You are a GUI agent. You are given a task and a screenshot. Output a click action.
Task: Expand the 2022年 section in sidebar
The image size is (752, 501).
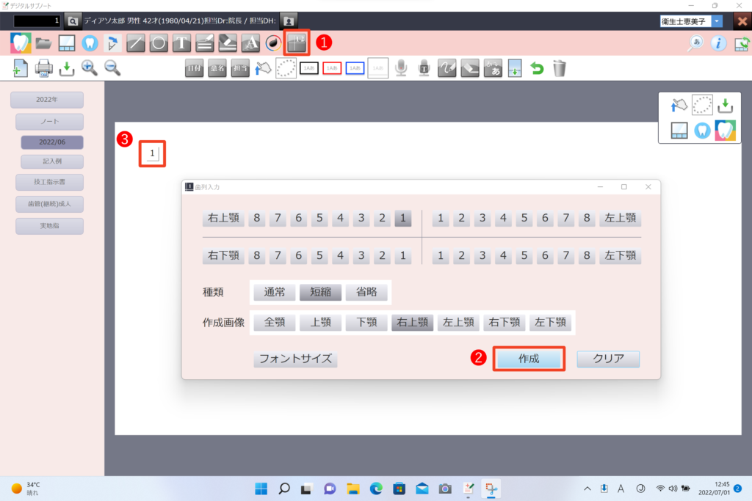[x=46, y=100]
